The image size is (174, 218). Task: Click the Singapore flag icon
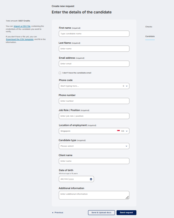click(x=118, y=131)
